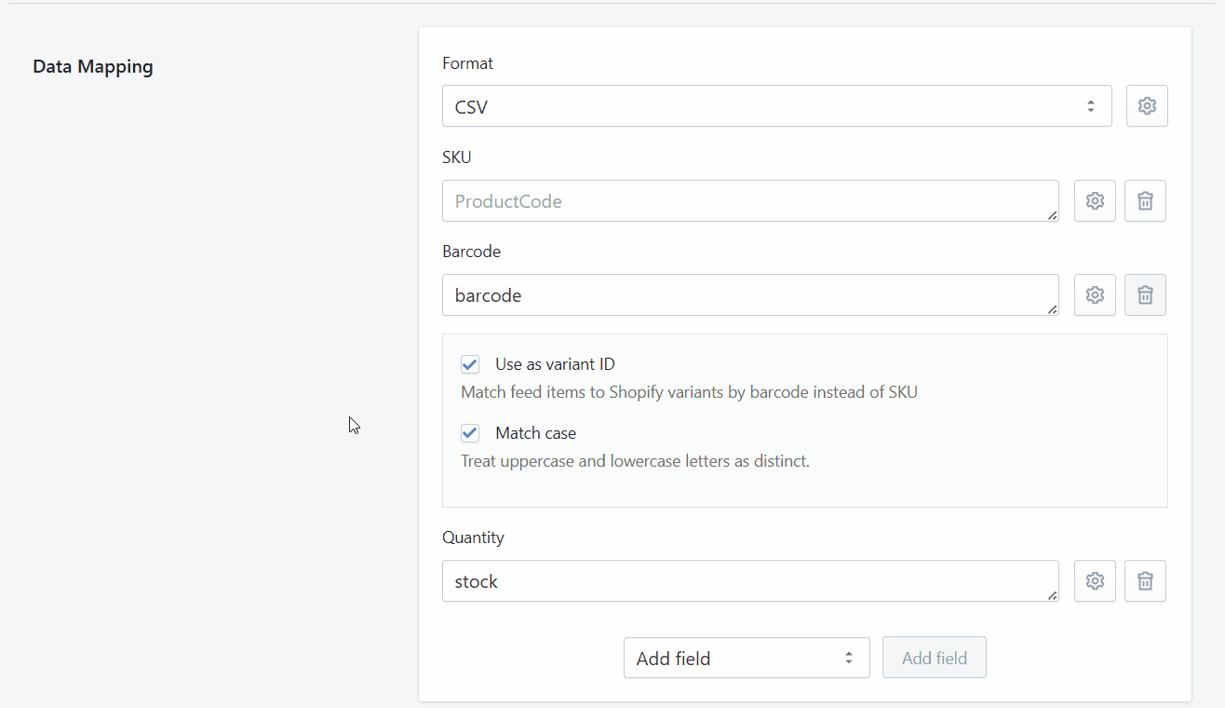Click the Add field button
1225x708 pixels.
pyautogui.click(x=935, y=658)
